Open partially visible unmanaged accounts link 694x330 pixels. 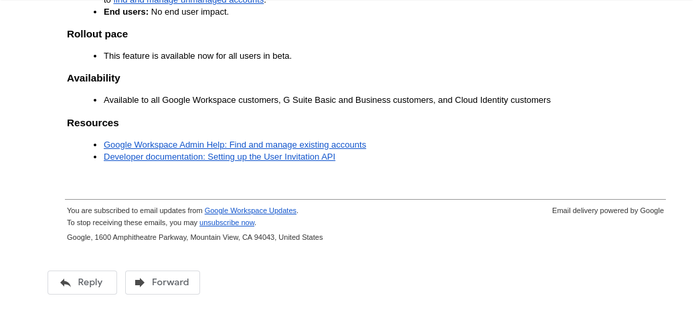click(189, 2)
